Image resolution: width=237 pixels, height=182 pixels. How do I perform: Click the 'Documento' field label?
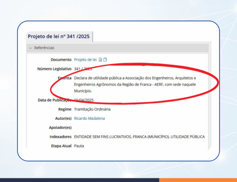[61, 60]
